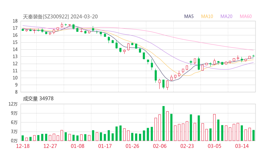Click the MA20 legend label
The width and height of the screenshot is (259, 154).
(x=226, y=16)
